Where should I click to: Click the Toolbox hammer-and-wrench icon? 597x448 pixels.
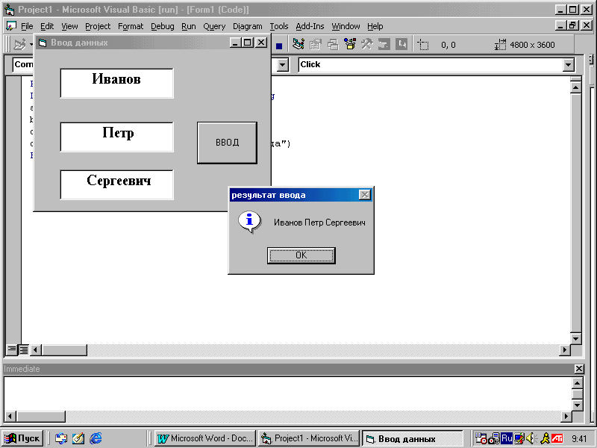pyautogui.click(x=367, y=45)
